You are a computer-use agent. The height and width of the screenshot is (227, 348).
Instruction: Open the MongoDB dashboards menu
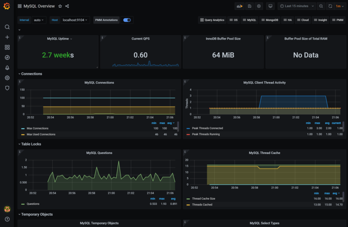tap(270, 20)
